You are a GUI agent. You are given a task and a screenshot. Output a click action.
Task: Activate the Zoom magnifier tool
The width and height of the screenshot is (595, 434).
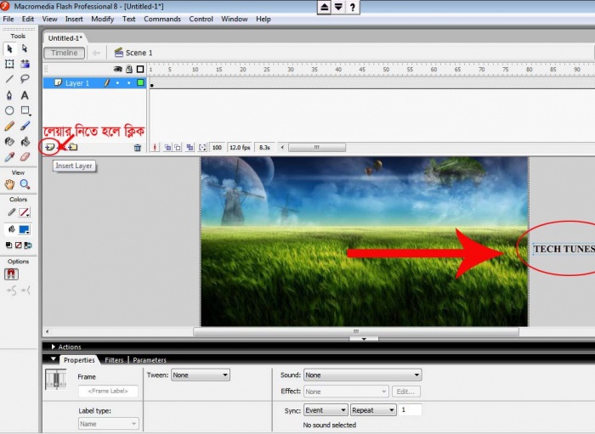pyautogui.click(x=25, y=184)
